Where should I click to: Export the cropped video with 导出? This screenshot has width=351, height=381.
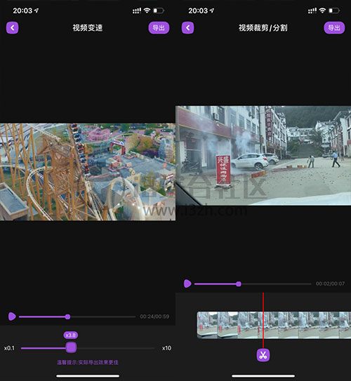[x=334, y=27]
